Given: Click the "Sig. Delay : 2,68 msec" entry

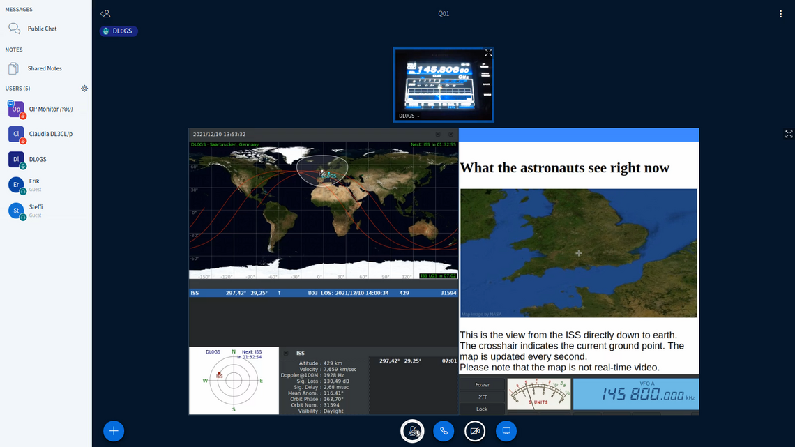Looking at the screenshot, I should click(321, 387).
